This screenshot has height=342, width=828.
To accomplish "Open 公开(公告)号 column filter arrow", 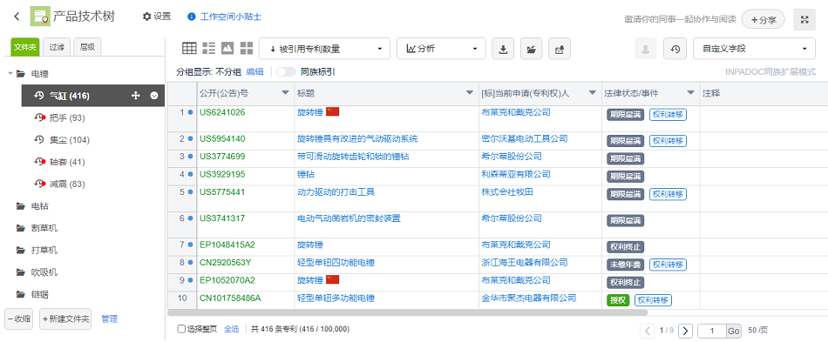I will point(286,93).
